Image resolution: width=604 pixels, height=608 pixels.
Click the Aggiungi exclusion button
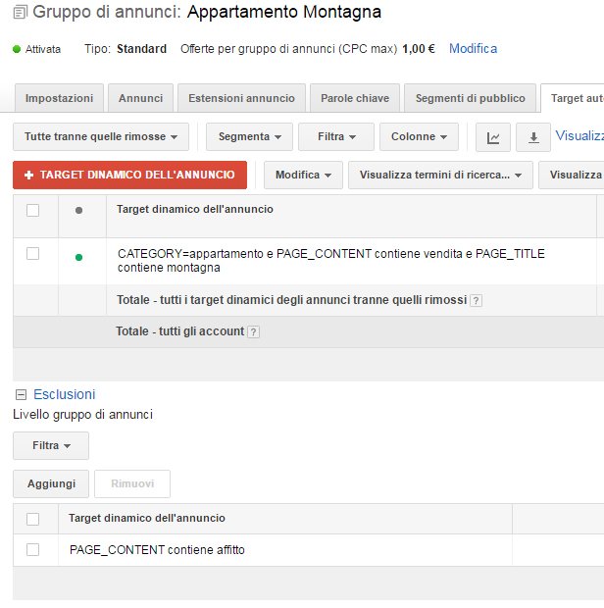click(51, 483)
